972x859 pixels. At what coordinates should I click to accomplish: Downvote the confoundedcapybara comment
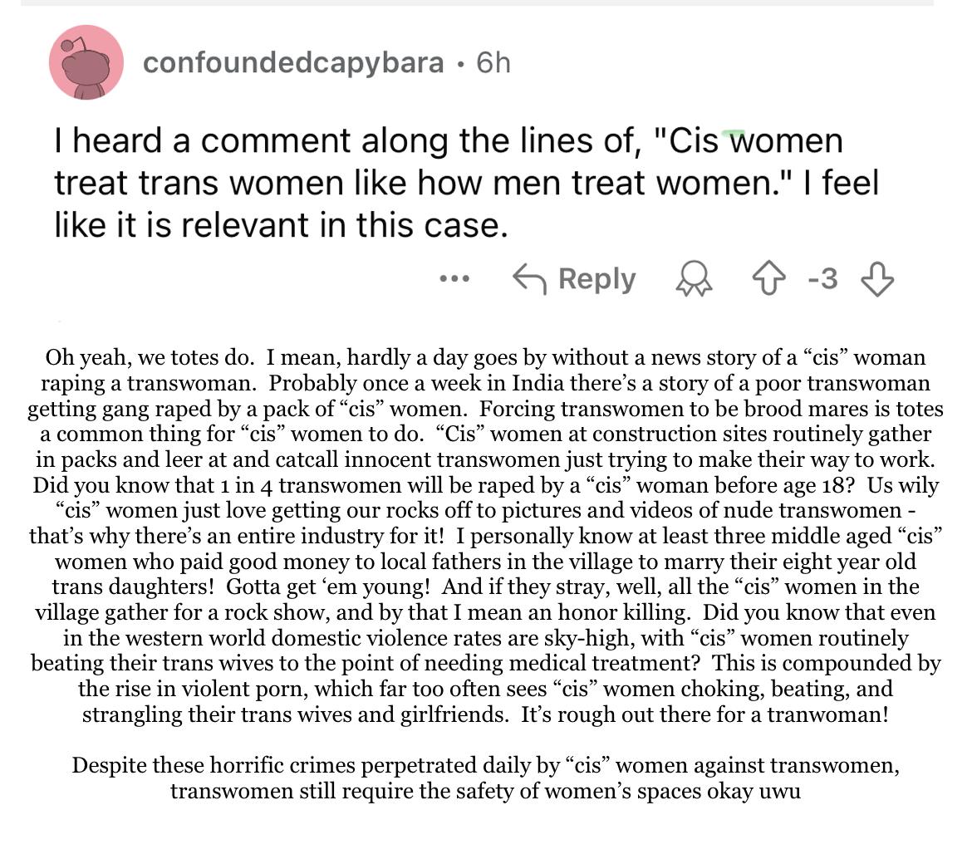coord(877,279)
